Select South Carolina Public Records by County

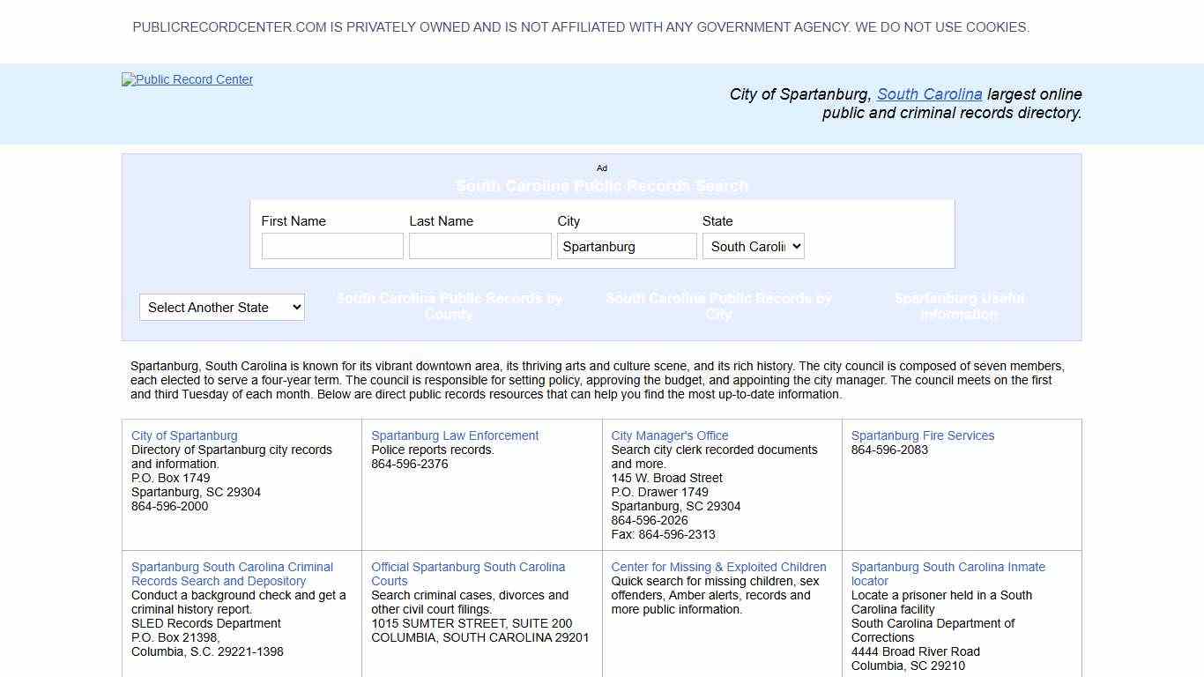pos(449,306)
